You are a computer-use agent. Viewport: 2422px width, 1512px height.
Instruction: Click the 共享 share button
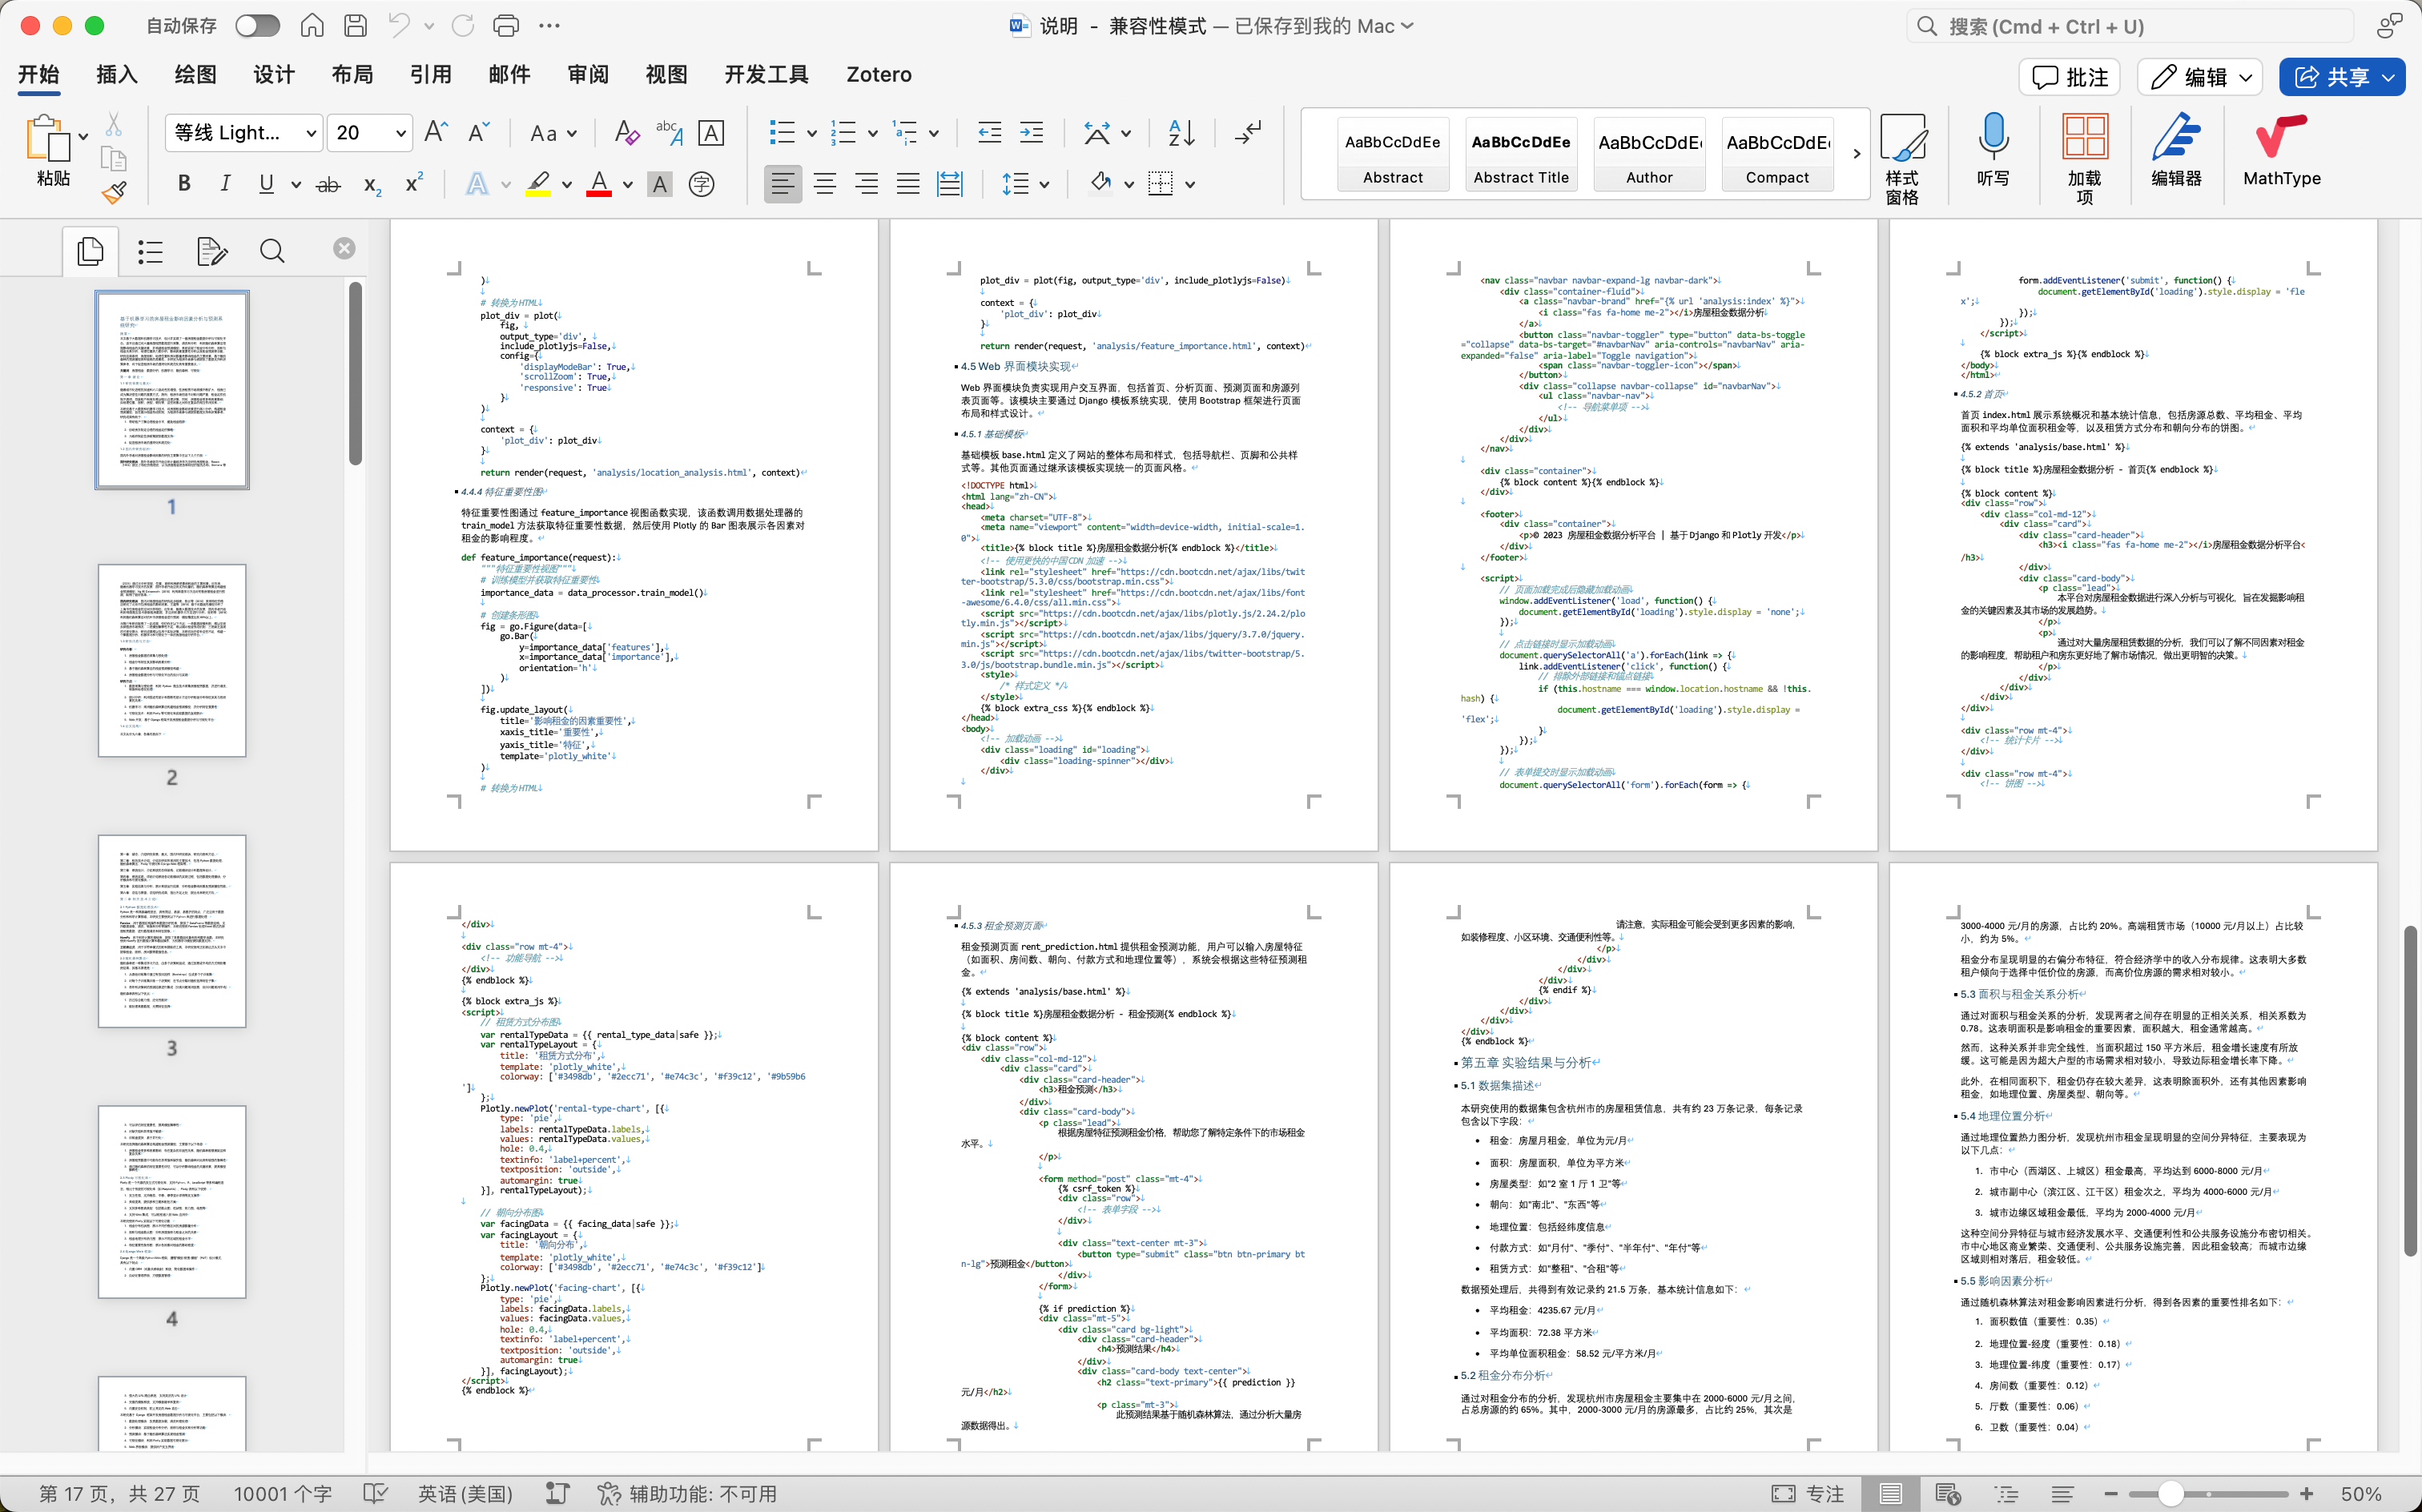(2340, 77)
